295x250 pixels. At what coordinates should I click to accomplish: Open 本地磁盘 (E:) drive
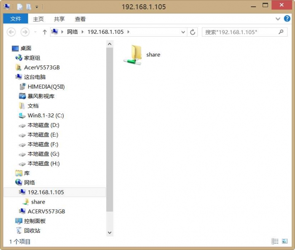[x=39, y=134]
